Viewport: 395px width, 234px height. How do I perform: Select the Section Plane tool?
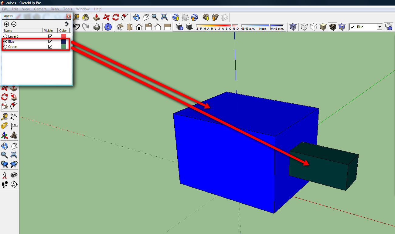14,184
